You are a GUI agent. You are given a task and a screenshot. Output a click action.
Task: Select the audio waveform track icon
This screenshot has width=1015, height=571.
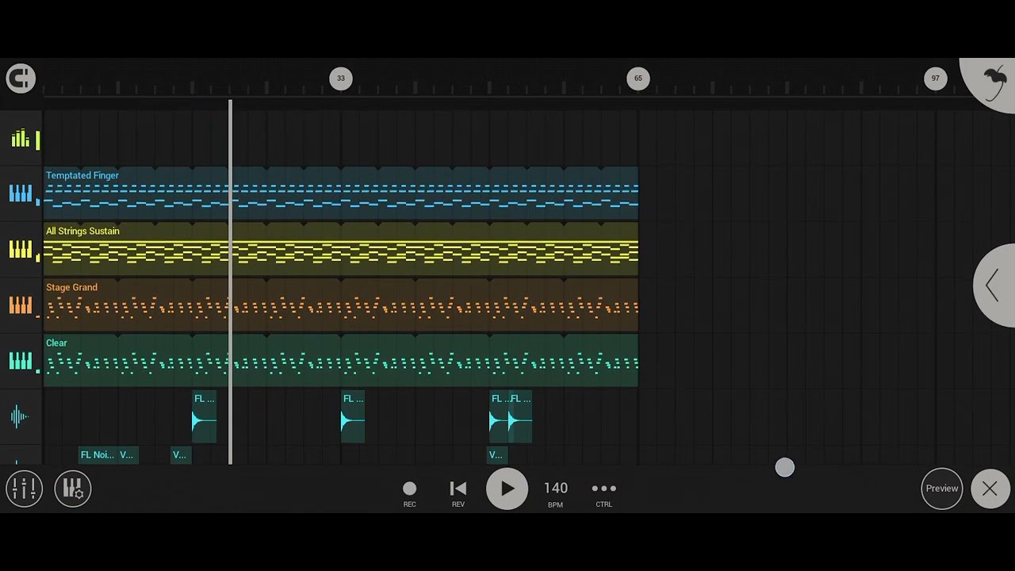point(20,416)
